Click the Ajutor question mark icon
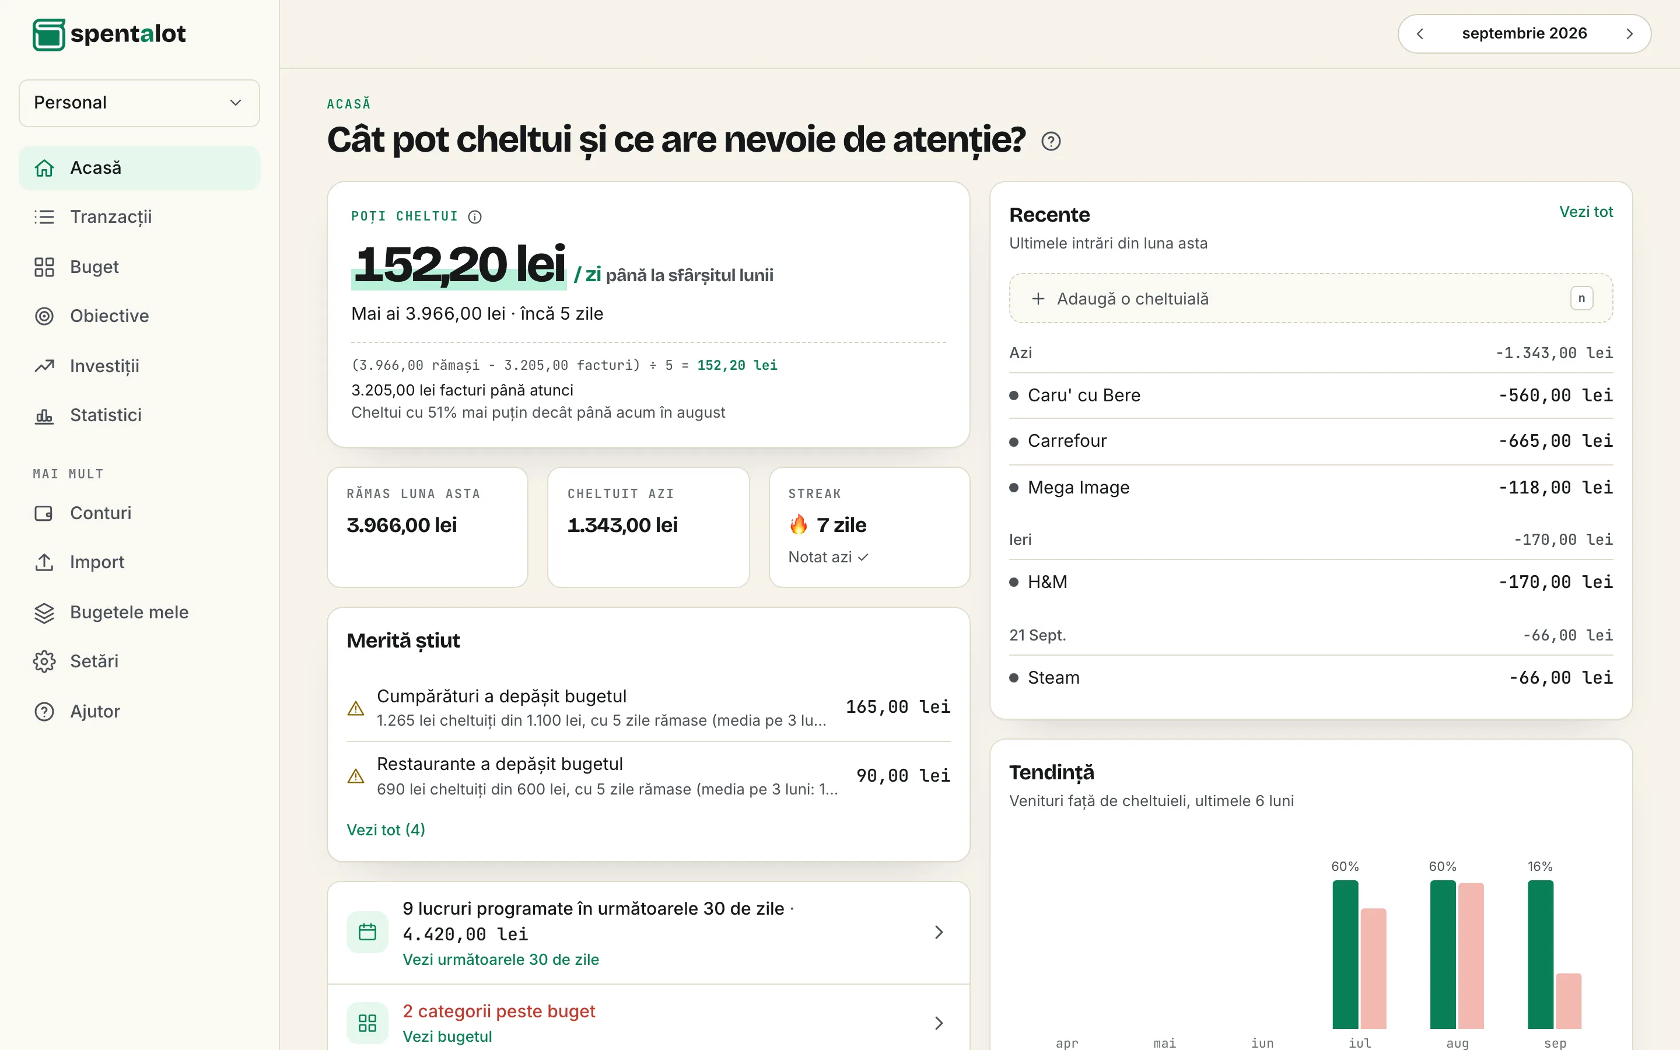Image resolution: width=1680 pixels, height=1050 pixels. tap(44, 711)
